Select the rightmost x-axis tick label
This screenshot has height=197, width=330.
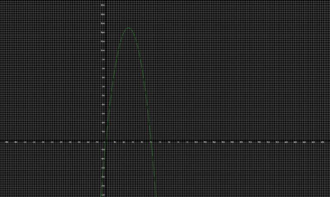[322, 142]
